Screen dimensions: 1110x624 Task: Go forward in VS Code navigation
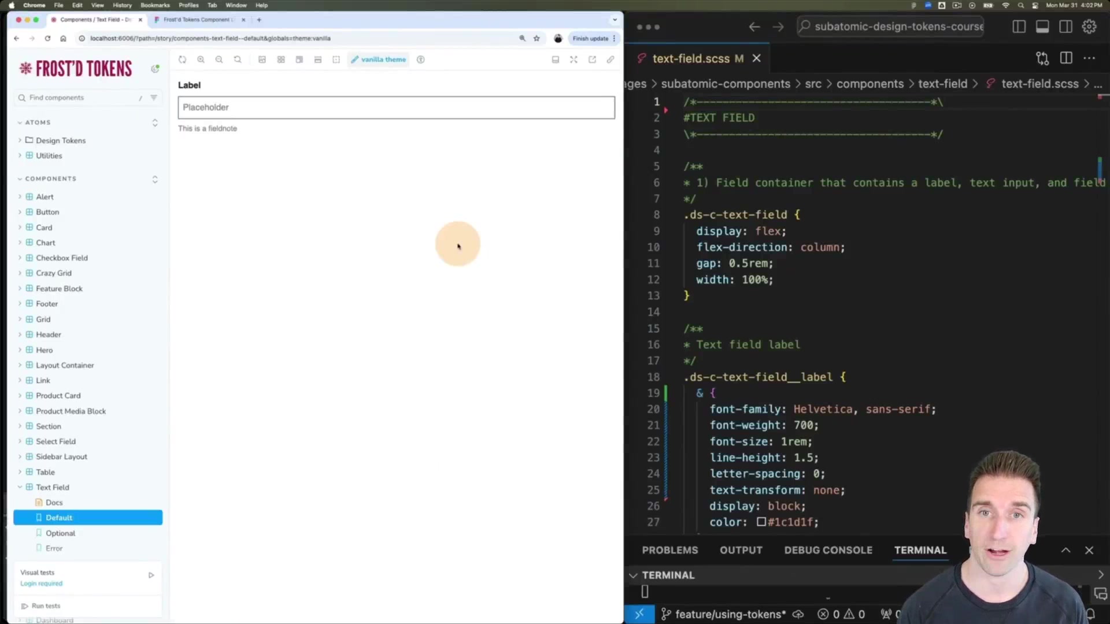click(x=778, y=27)
